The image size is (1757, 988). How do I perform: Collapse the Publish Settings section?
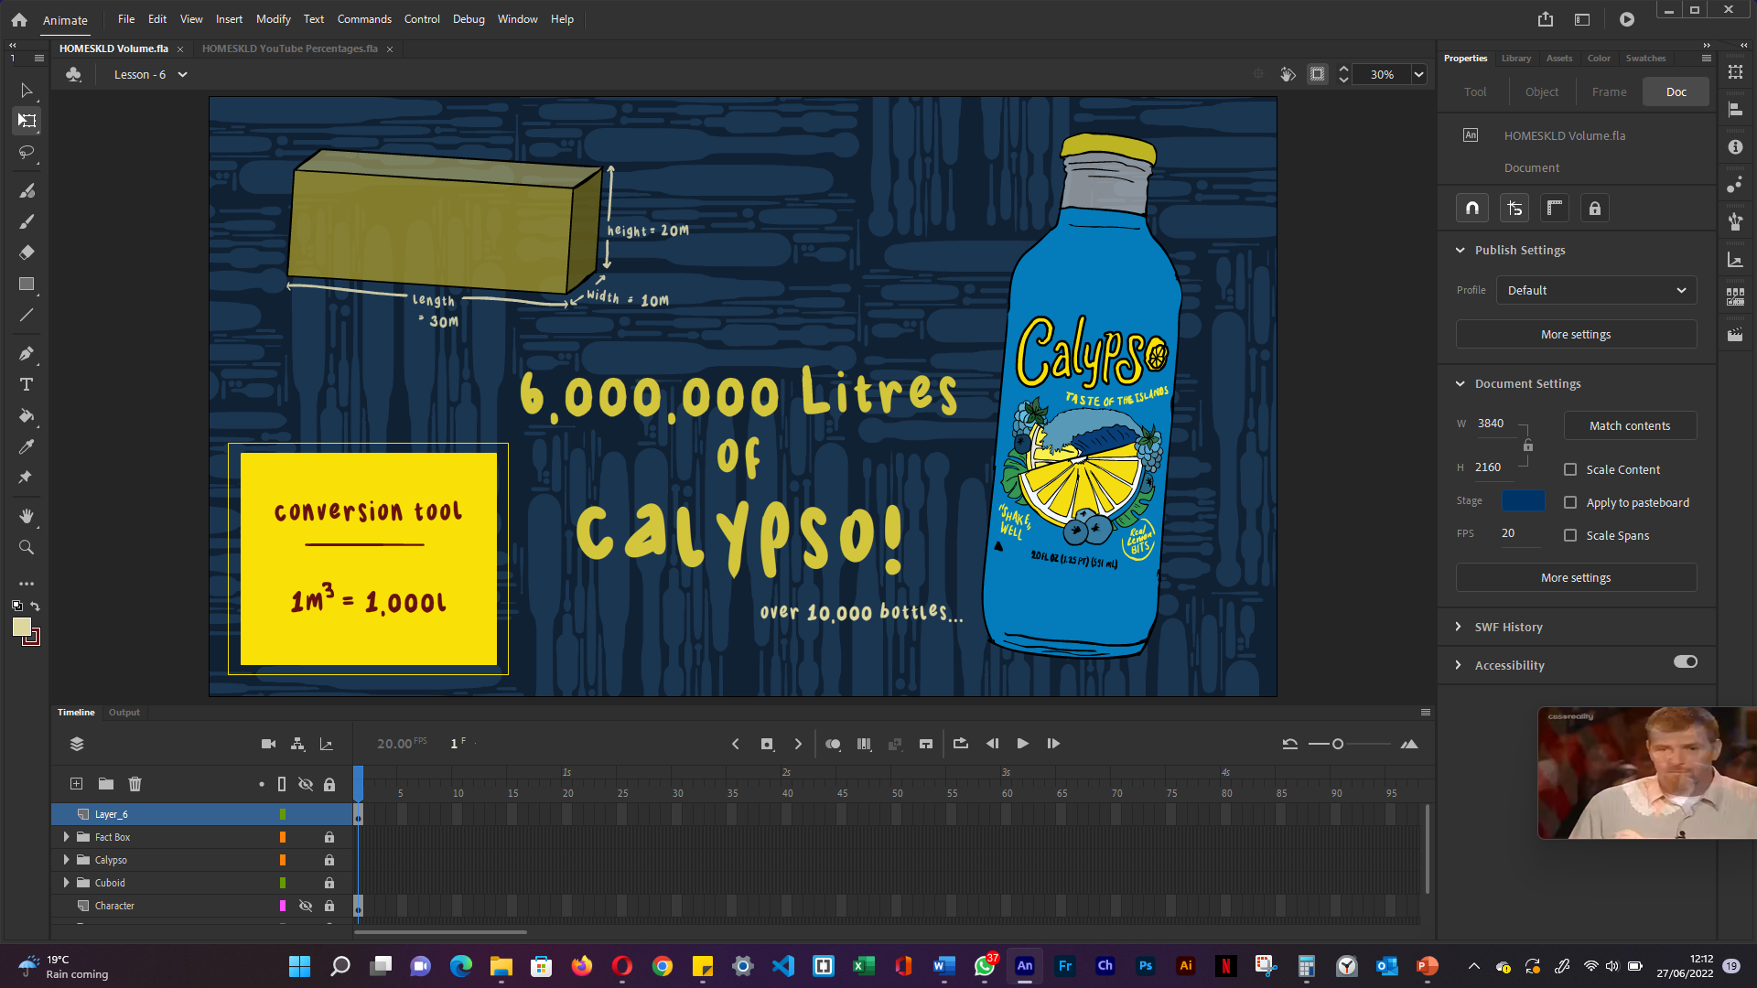coord(1460,250)
